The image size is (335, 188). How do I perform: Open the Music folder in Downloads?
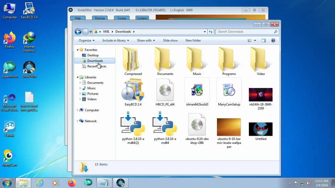(x=197, y=59)
